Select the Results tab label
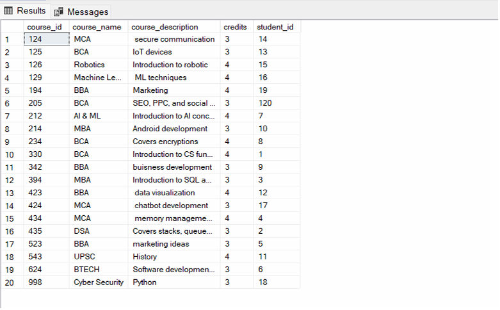 (x=31, y=11)
